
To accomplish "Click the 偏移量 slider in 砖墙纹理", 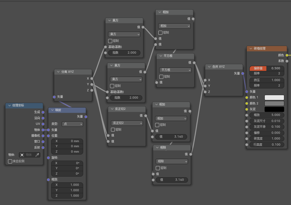I will (267, 68).
